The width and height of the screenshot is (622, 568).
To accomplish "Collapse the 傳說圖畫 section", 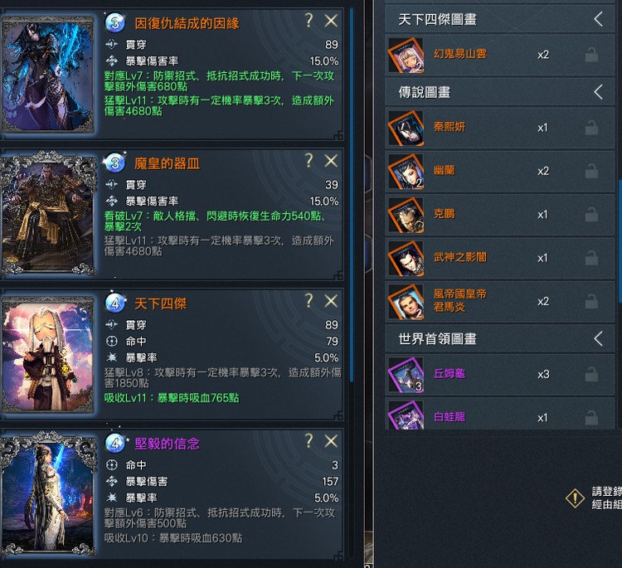I will (599, 92).
